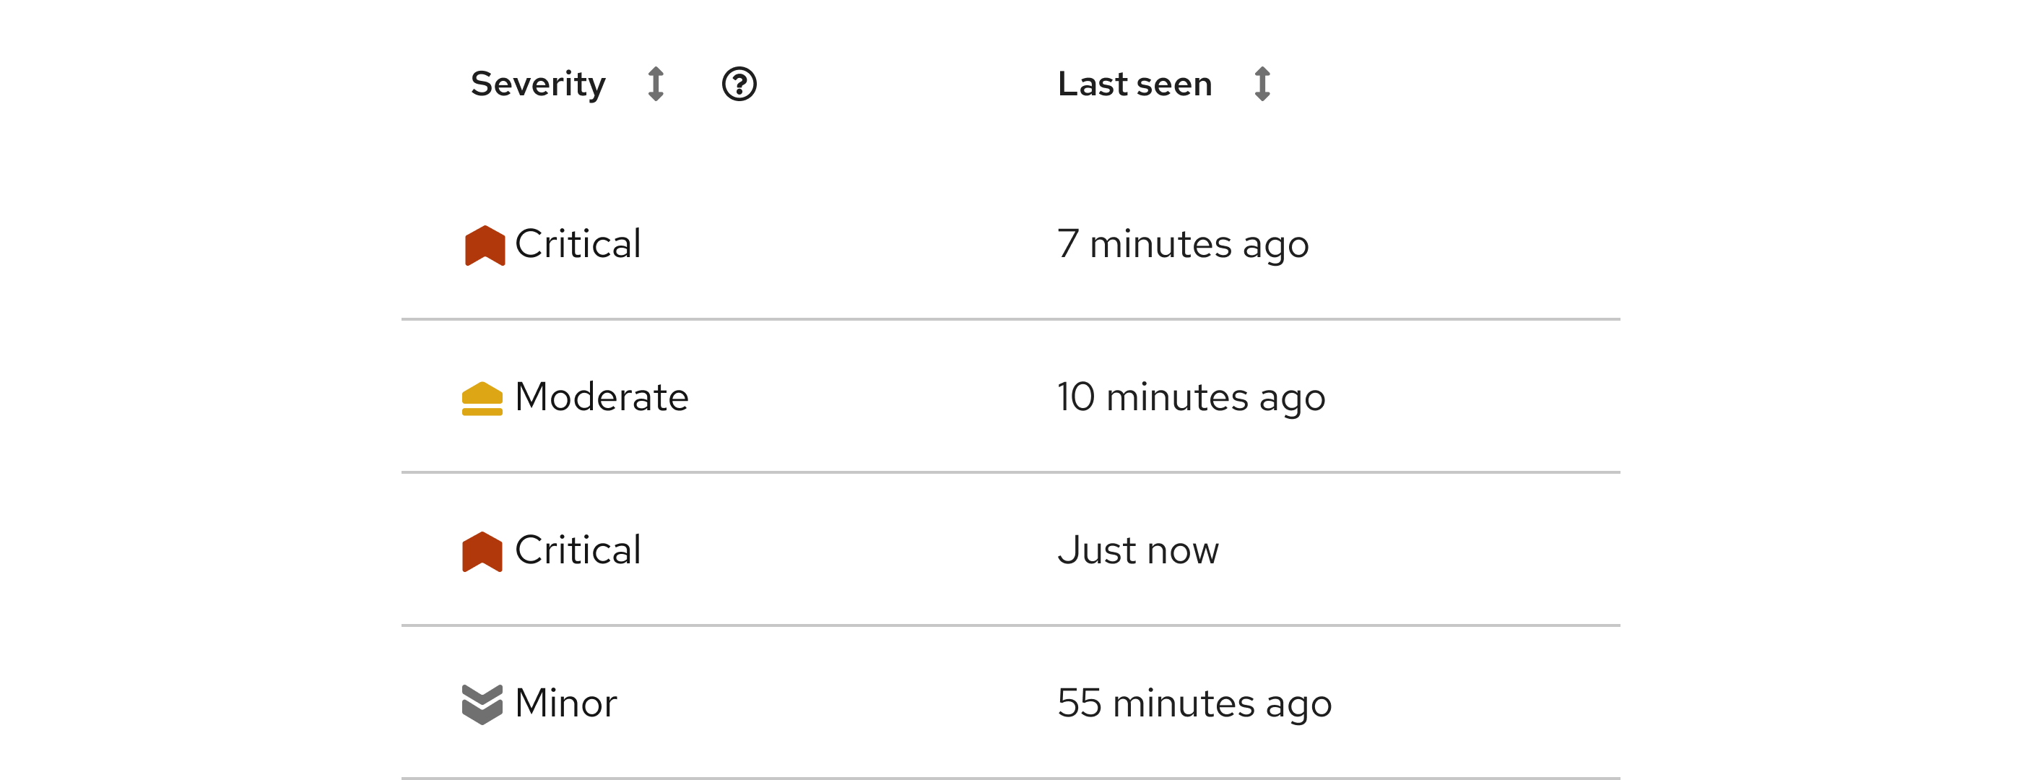Click the 55 minutes ago cell
This screenshot has height=780, width=2022.
[x=1194, y=703]
